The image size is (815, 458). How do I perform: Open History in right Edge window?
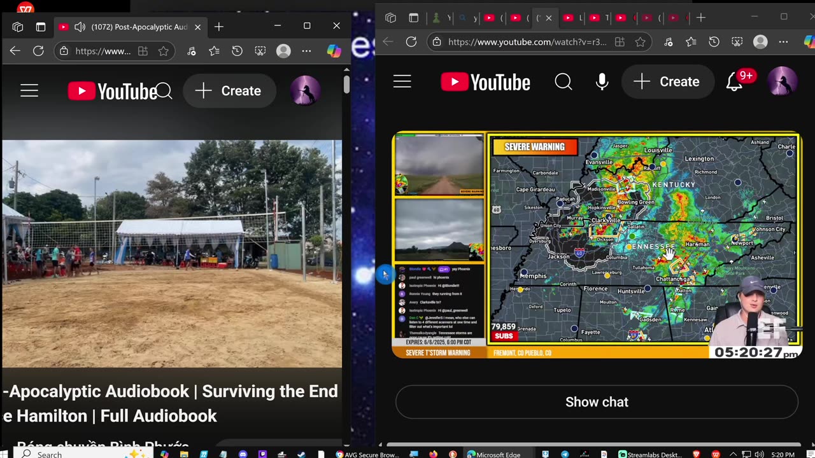[714, 42]
